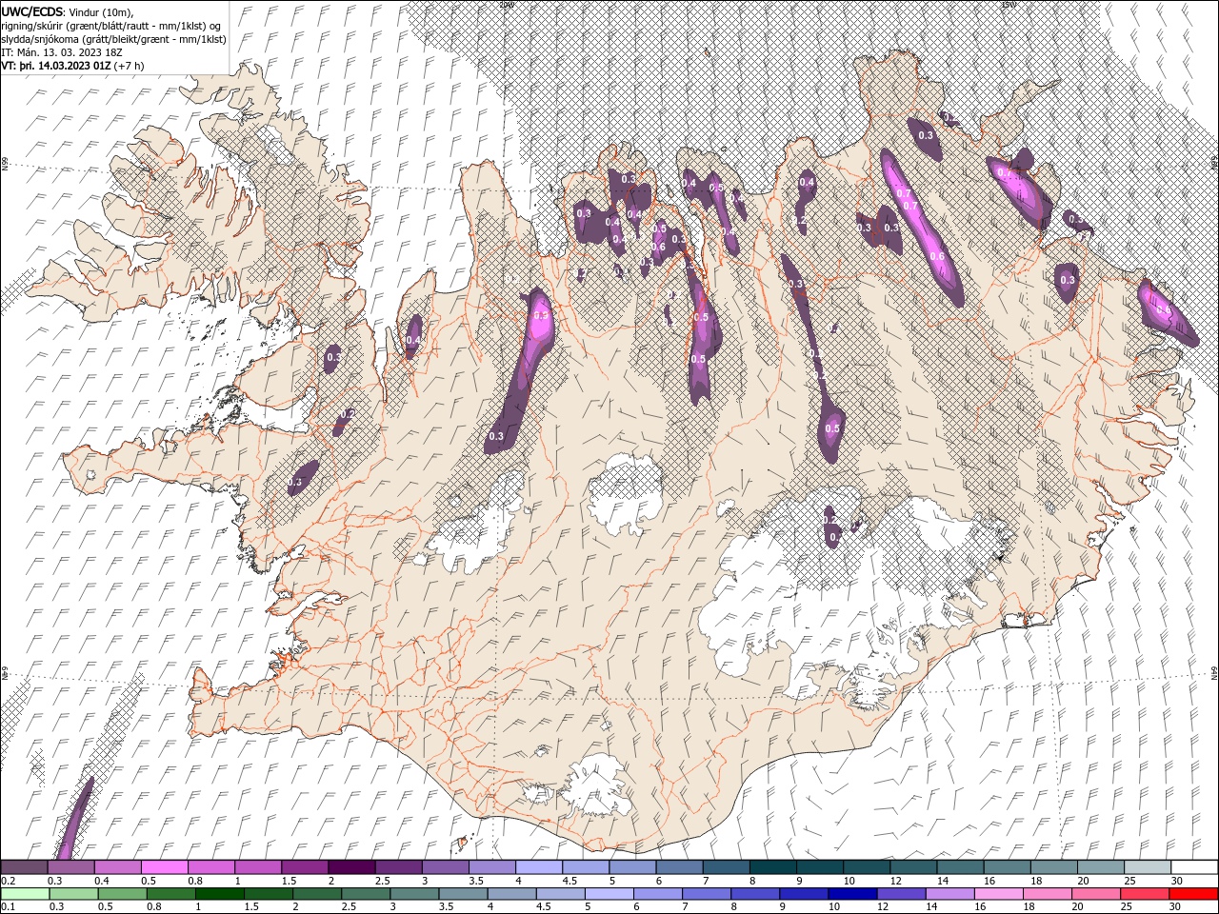Click the 64N latitude label on right edge

point(1213,673)
